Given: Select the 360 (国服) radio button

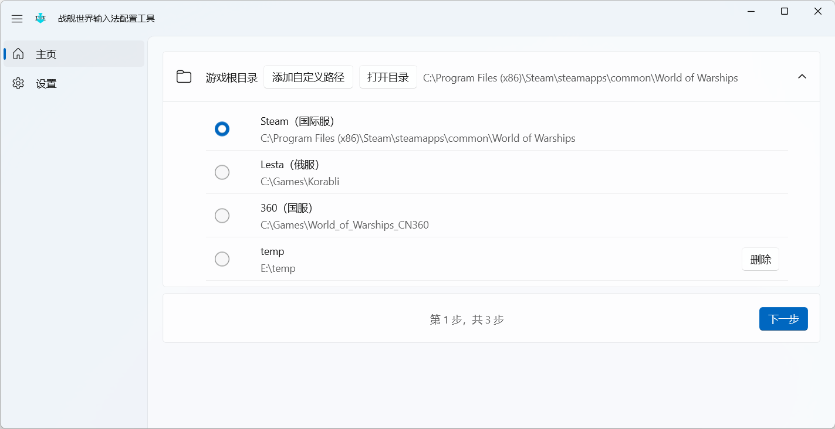Looking at the screenshot, I should (x=222, y=216).
